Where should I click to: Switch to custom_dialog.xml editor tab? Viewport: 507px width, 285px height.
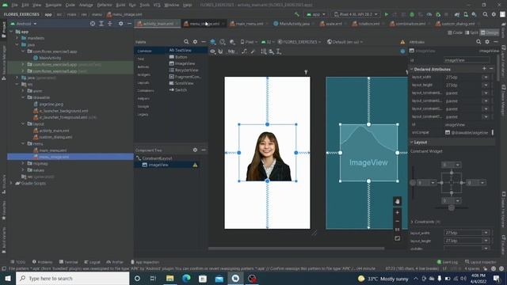pos(457,24)
